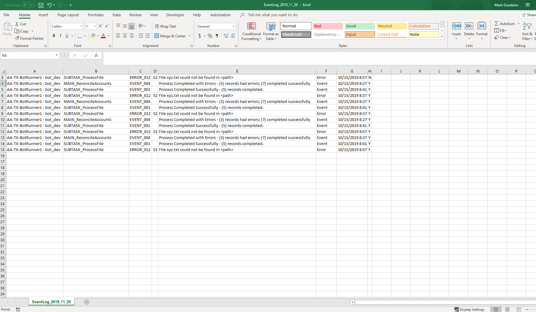Click the Insert Function fx icon
This screenshot has width=536, height=312.
click(x=96, y=55)
